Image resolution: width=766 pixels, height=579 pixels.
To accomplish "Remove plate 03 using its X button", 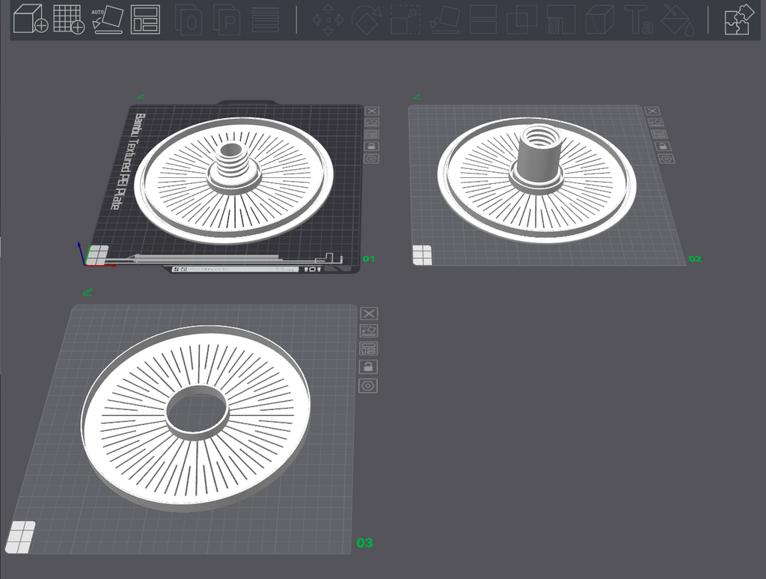I will 369,313.
